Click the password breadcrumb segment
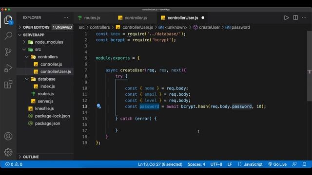312x175 pixels. [238, 27]
